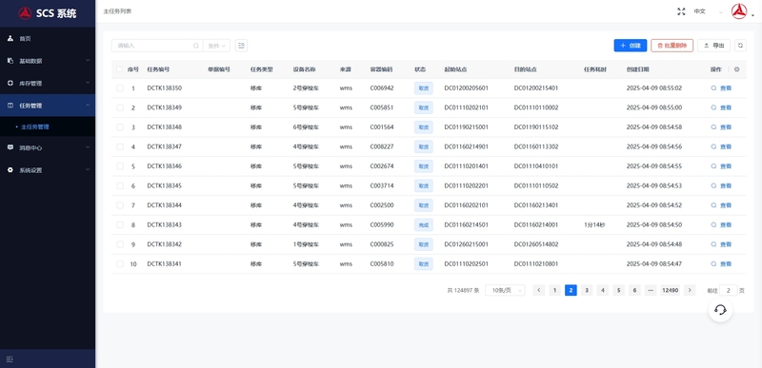Go to last page 12490
The image size is (762, 368).
671,290
